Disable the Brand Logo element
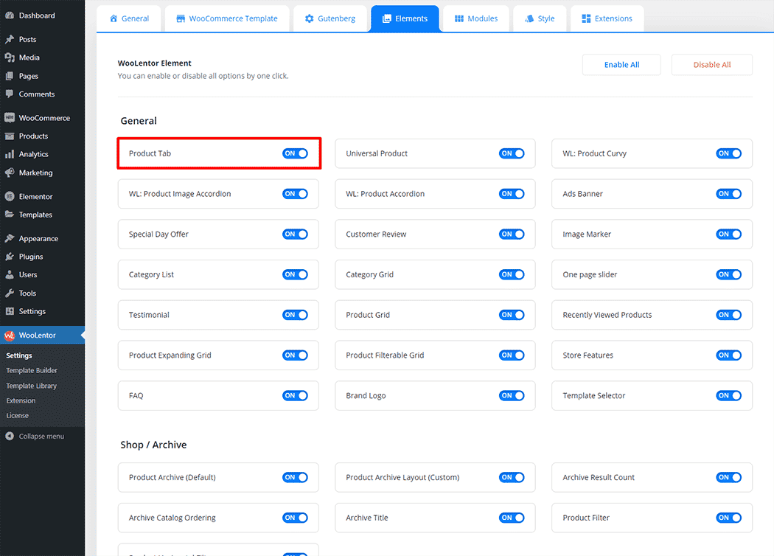This screenshot has height=556, width=774. [512, 395]
